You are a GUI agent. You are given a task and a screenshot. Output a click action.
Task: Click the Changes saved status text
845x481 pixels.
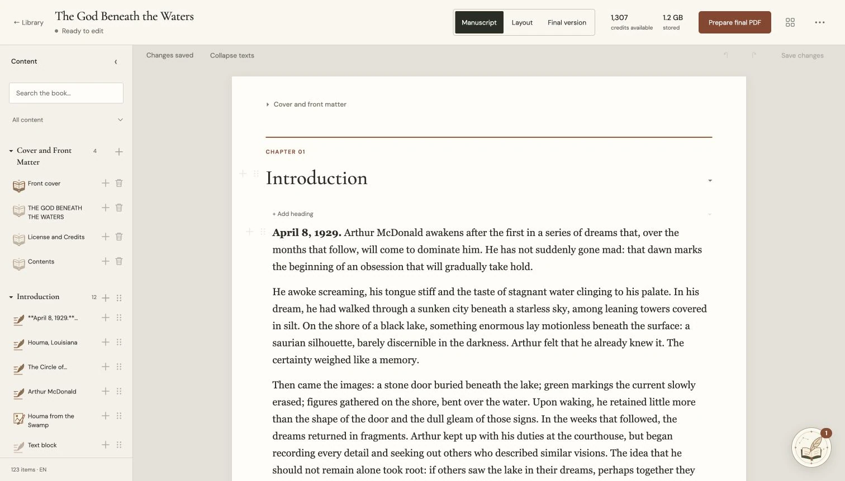click(x=170, y=55)
